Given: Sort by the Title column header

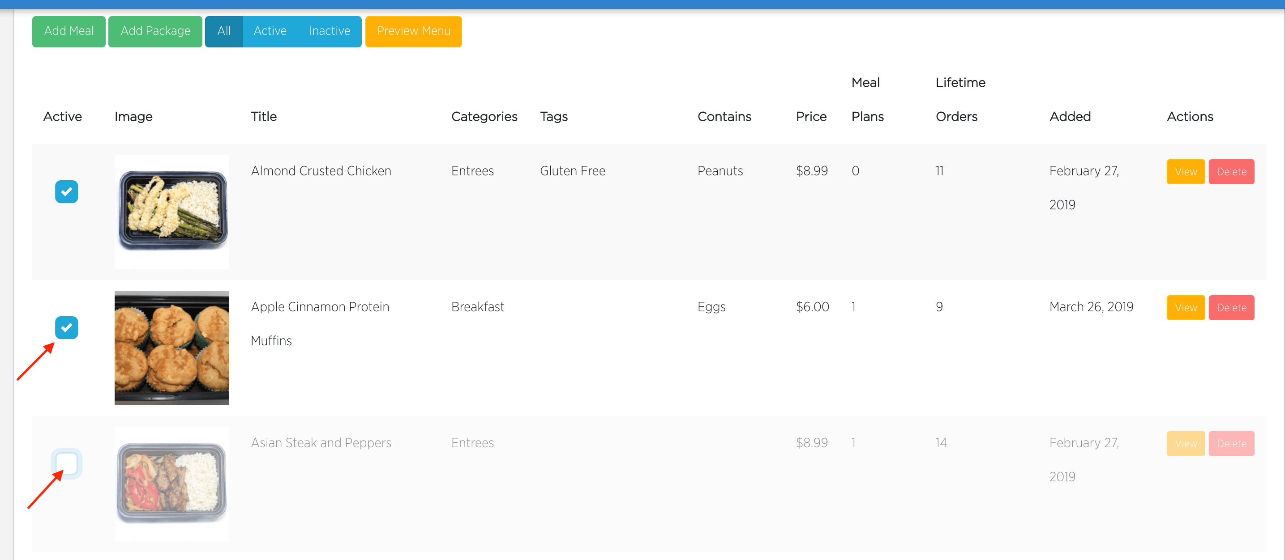Looking at the screenshot, I should coord(264,117).
